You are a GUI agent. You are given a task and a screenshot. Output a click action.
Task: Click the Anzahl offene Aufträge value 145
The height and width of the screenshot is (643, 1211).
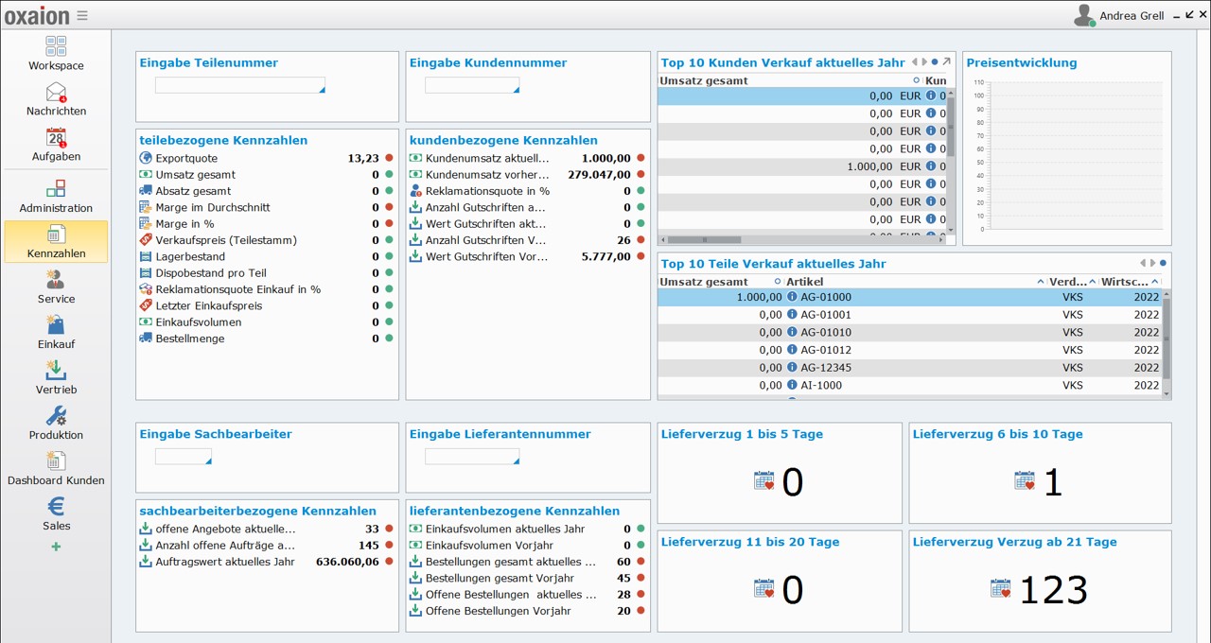point(369,546)
